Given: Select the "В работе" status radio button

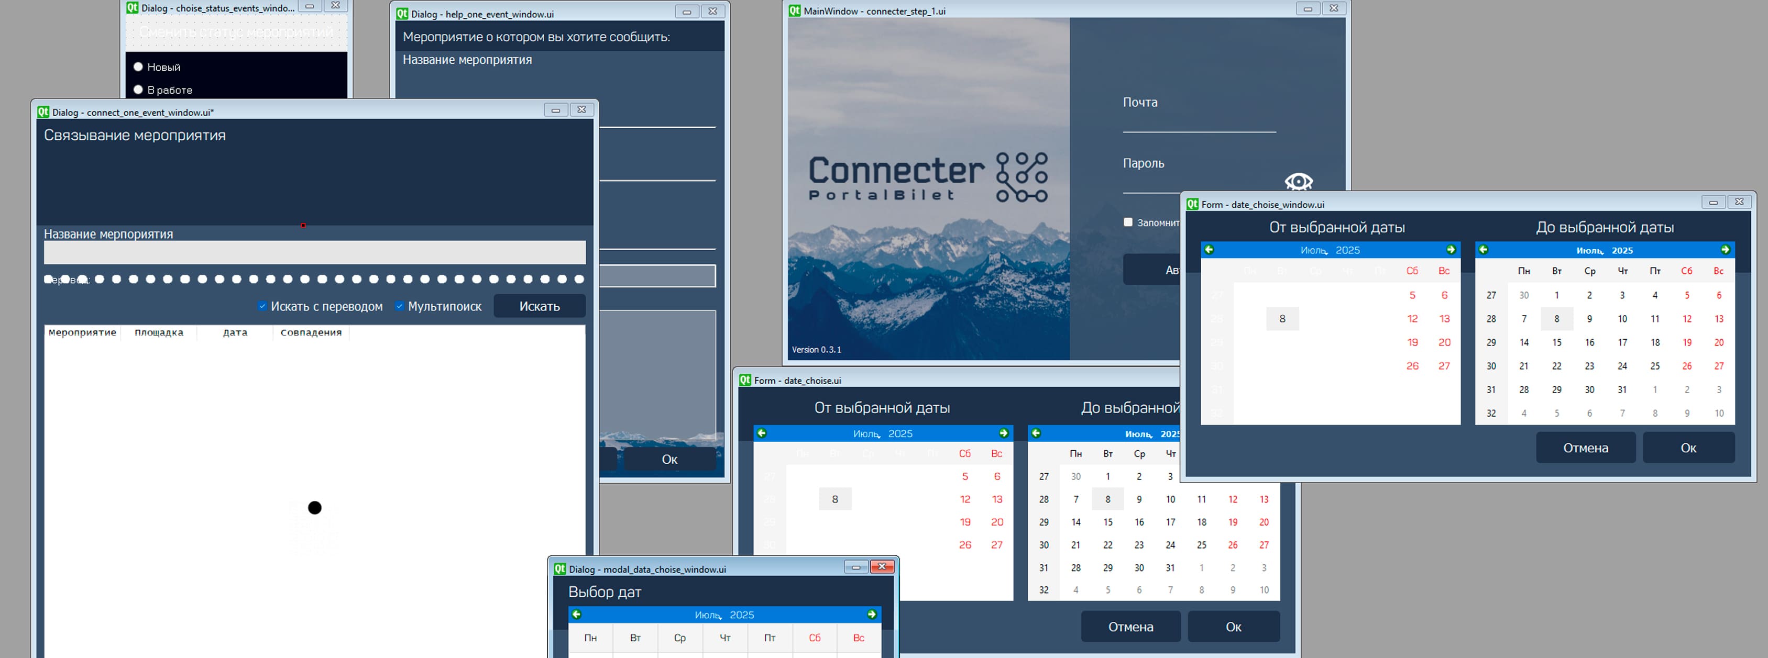Looking at the screenshot, I should (138, 89).
